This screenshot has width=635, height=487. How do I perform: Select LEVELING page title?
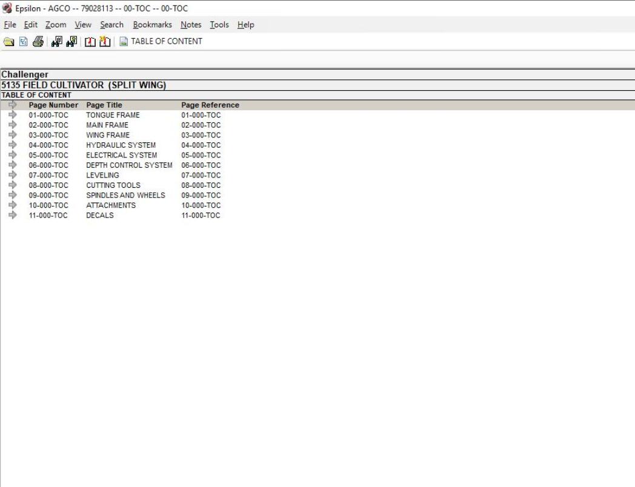102,175
